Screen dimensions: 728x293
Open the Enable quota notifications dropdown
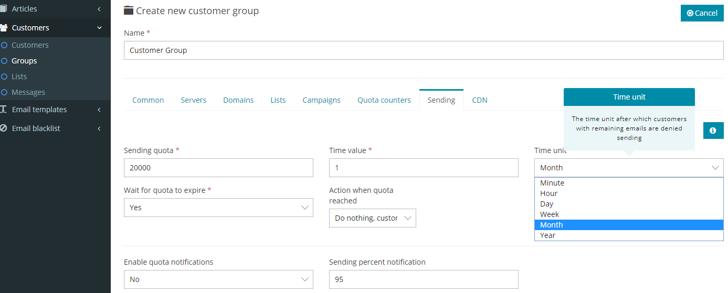point(218,279)
